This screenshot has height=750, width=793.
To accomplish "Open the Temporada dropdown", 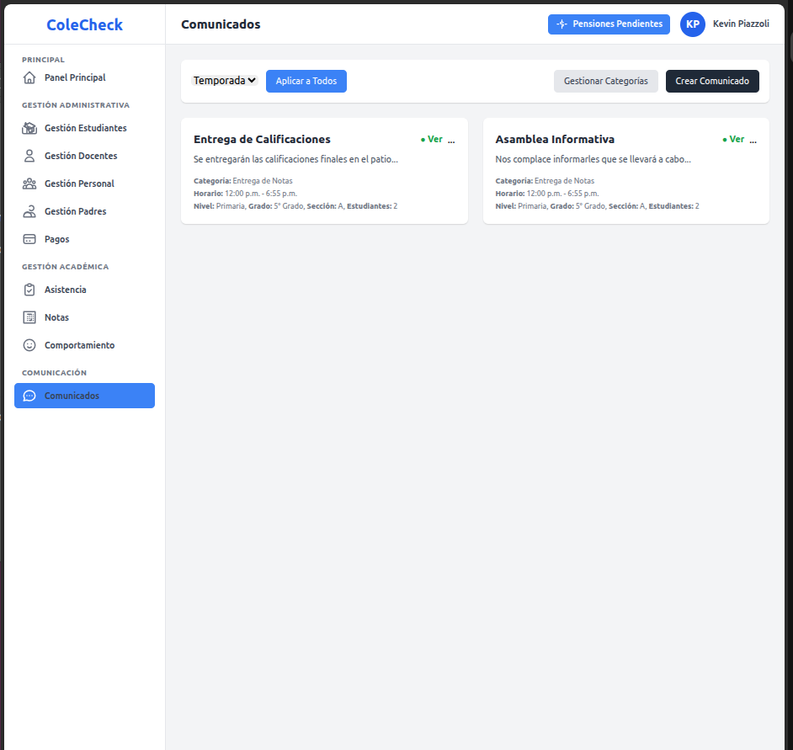I will 225,81.
